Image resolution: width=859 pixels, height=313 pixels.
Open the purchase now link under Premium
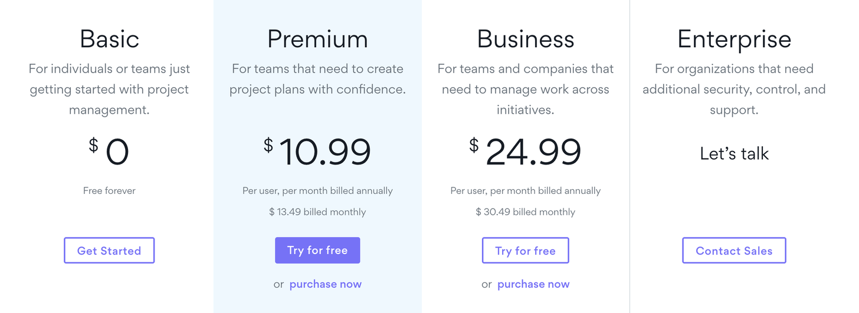point(325,284)
